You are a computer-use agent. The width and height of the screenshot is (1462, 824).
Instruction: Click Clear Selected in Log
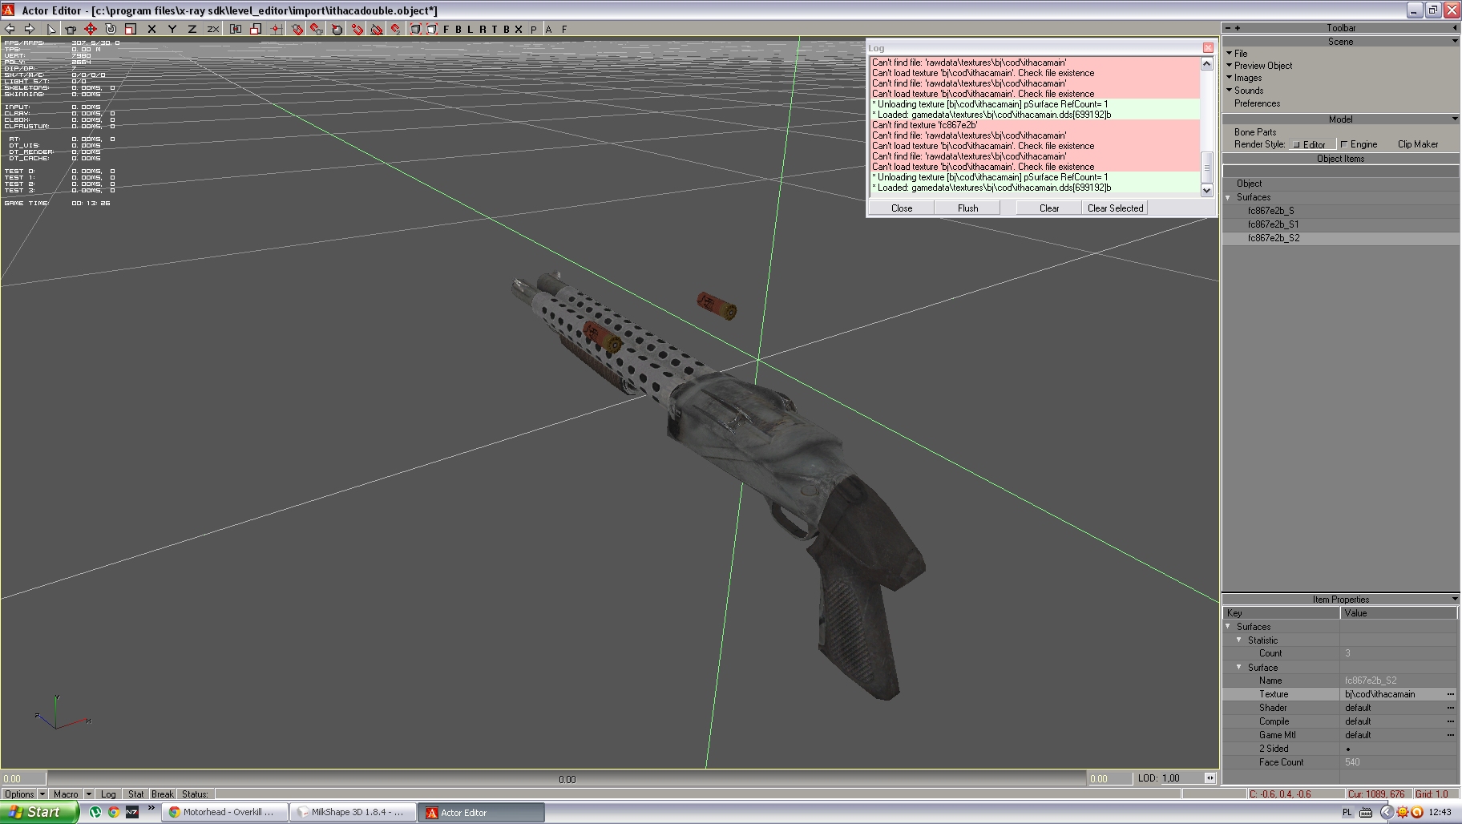[1115, 208]
